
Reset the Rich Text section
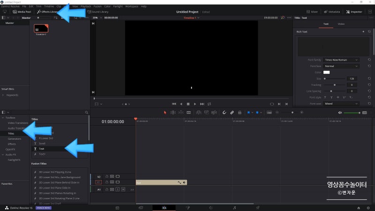coord(369,31)
